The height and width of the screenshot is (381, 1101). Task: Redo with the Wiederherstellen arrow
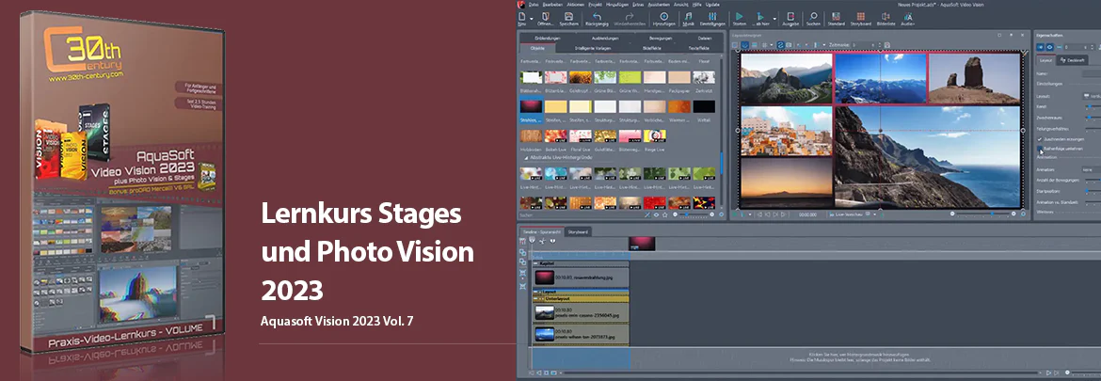(x=629, y=18)
